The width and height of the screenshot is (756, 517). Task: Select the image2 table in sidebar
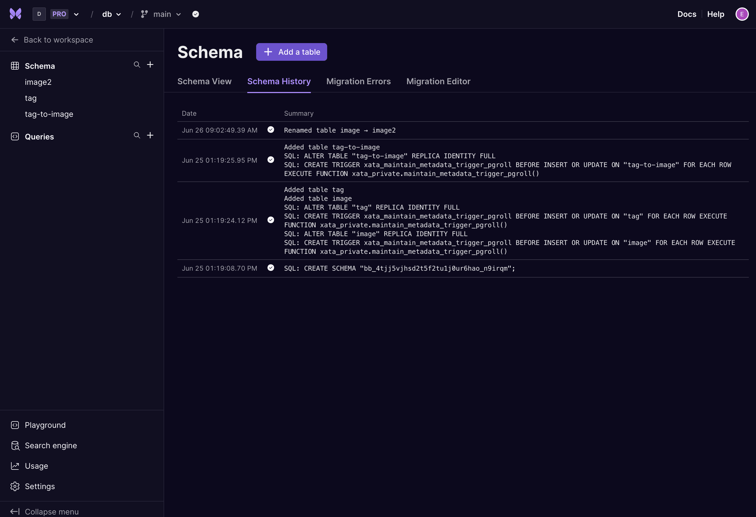click(x=38, y=82)
